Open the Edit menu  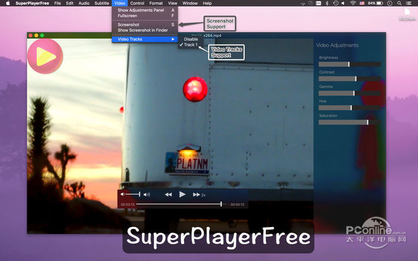tap(70, 3)
